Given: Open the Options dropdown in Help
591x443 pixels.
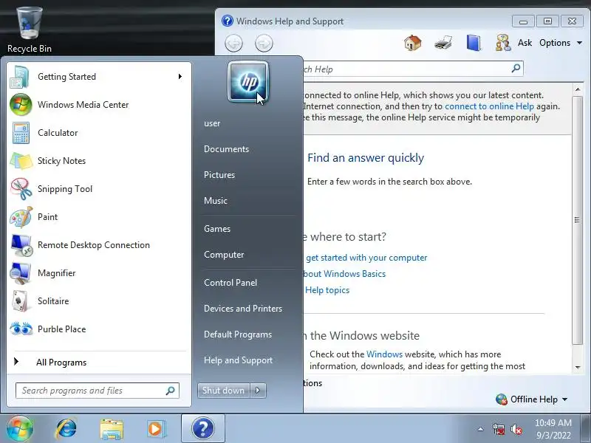Looking at the screenshot, I should coord(561,43).
